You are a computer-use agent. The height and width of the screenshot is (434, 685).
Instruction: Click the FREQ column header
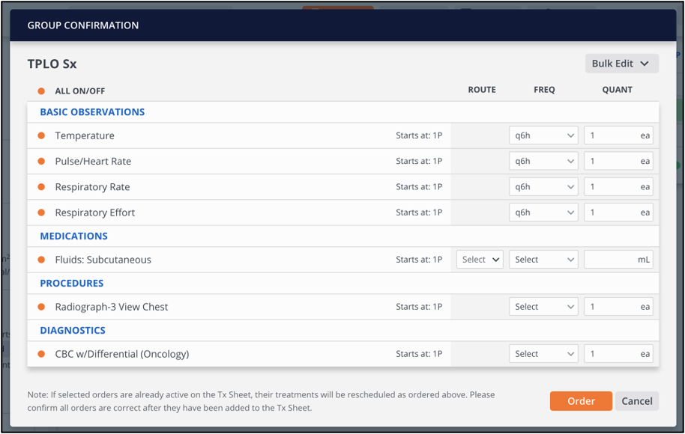tap(544, 90)
